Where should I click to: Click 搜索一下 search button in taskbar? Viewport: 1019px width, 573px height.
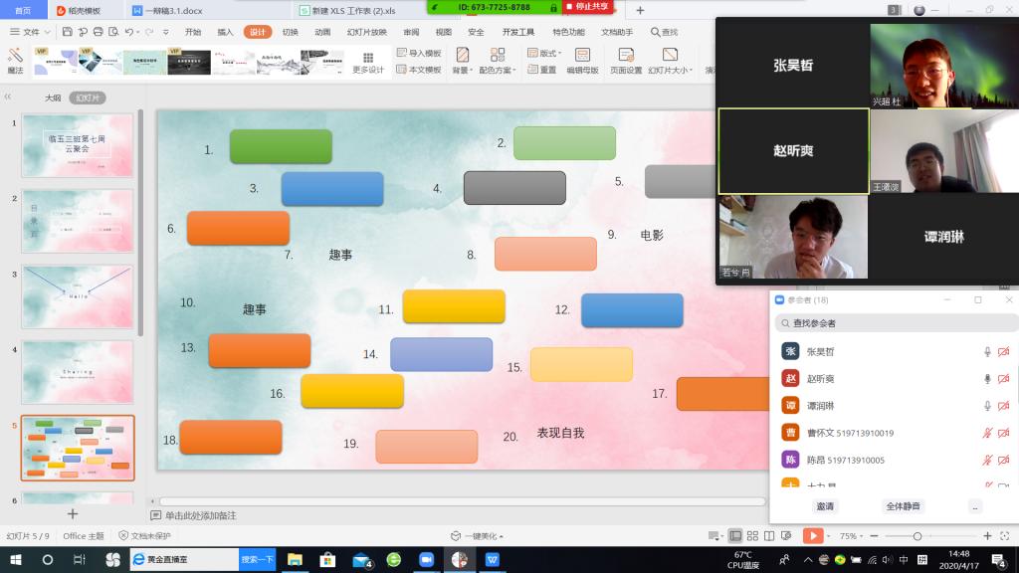(257, 559)
